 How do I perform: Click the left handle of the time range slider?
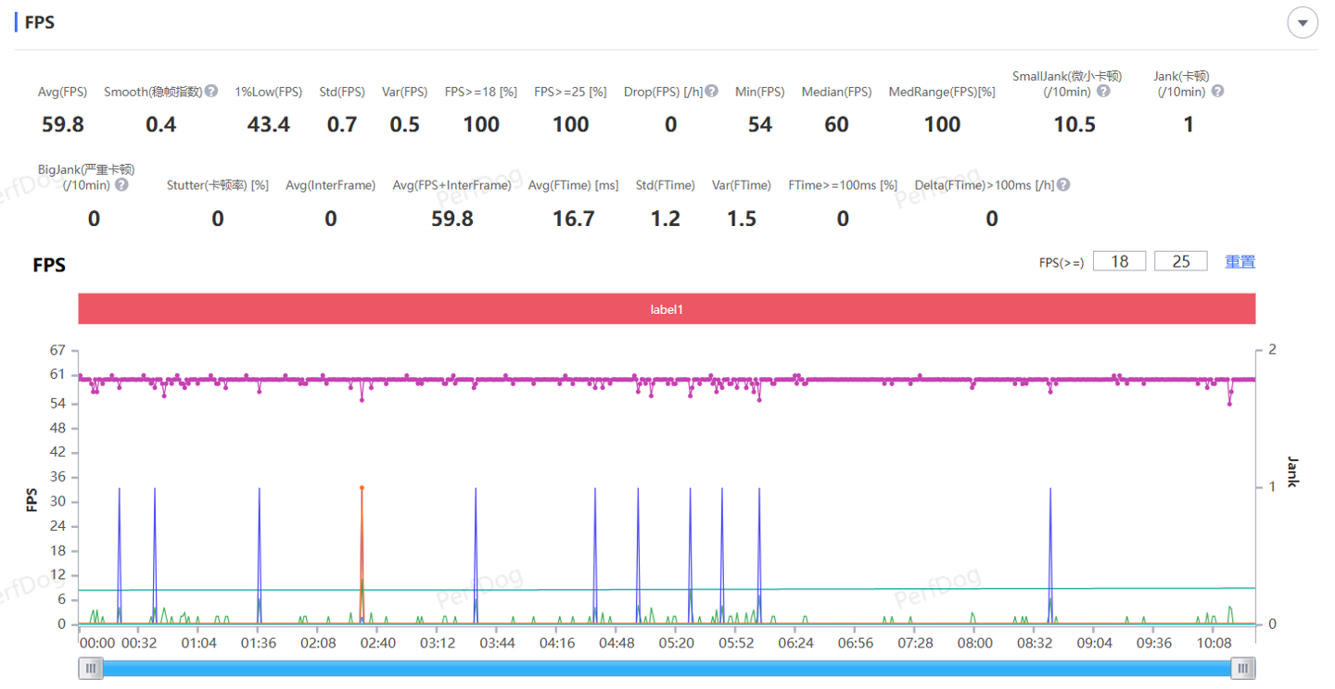point(91,668)
